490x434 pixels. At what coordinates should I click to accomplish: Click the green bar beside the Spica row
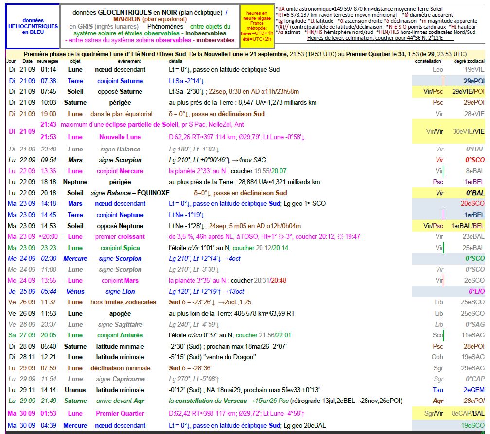click(443, 248)
